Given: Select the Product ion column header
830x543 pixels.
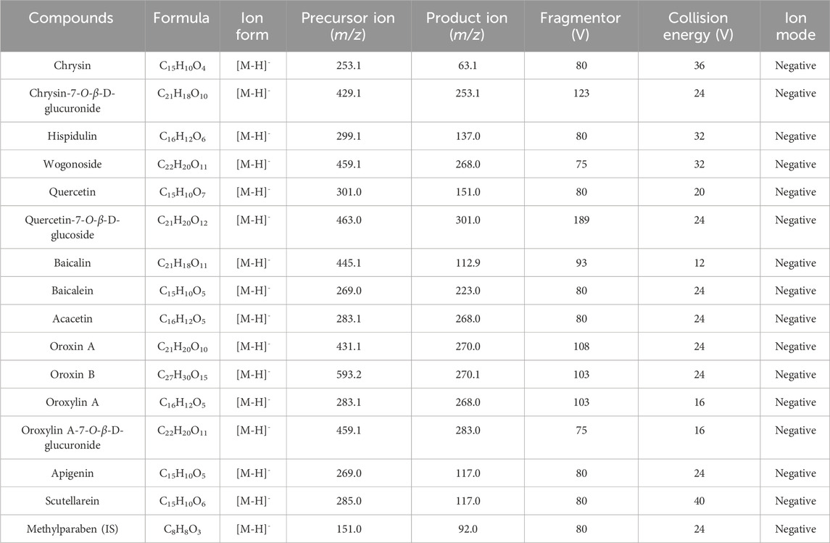Looking at the screenshot, I should pos(468,25).
